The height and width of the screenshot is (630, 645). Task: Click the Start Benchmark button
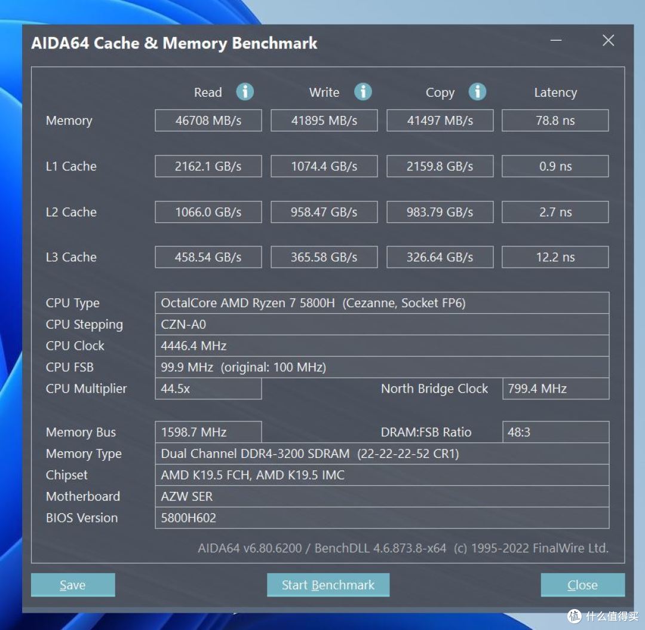click(x=328, y=585)
